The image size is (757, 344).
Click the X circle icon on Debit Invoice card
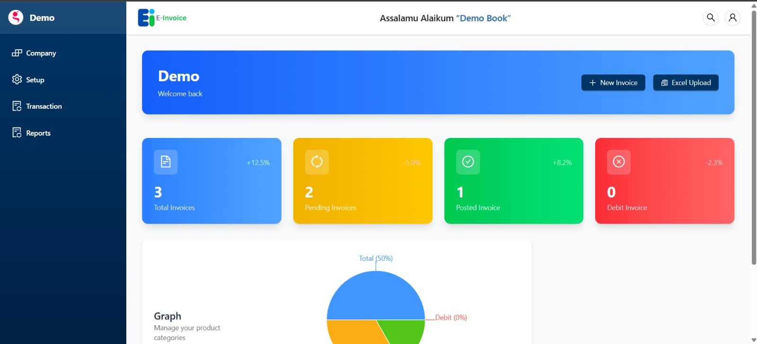pyautogui.click(x=619, y=162)
